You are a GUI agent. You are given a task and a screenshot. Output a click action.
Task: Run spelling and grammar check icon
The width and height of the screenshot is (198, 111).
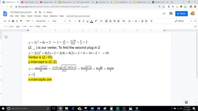point(17,21)
